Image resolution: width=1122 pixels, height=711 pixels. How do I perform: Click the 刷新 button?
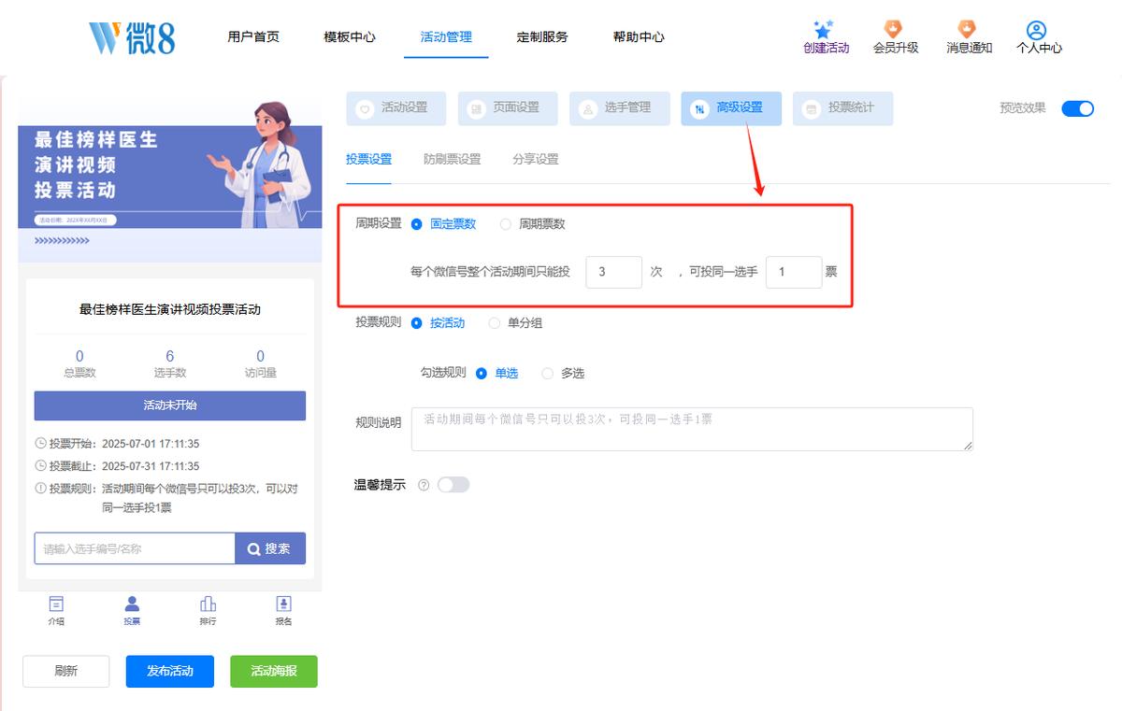pyautogui.click(x=66, y=671)
